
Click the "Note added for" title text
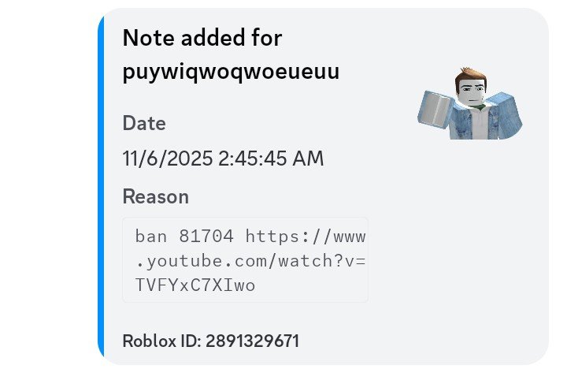[x=202, y=37]
